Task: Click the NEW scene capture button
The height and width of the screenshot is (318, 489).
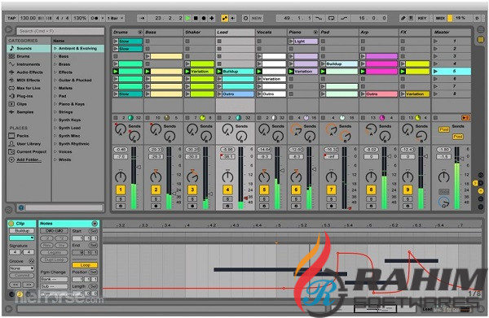Action: [257, 19]
